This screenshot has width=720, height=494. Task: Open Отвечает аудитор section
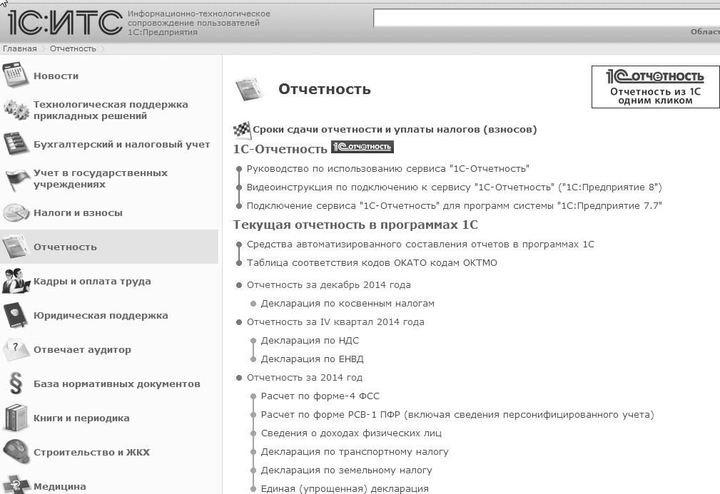tap(82, 349)
